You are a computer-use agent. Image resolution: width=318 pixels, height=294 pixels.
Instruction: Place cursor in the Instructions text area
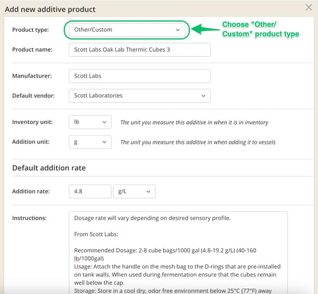click(x=178, y=253)
